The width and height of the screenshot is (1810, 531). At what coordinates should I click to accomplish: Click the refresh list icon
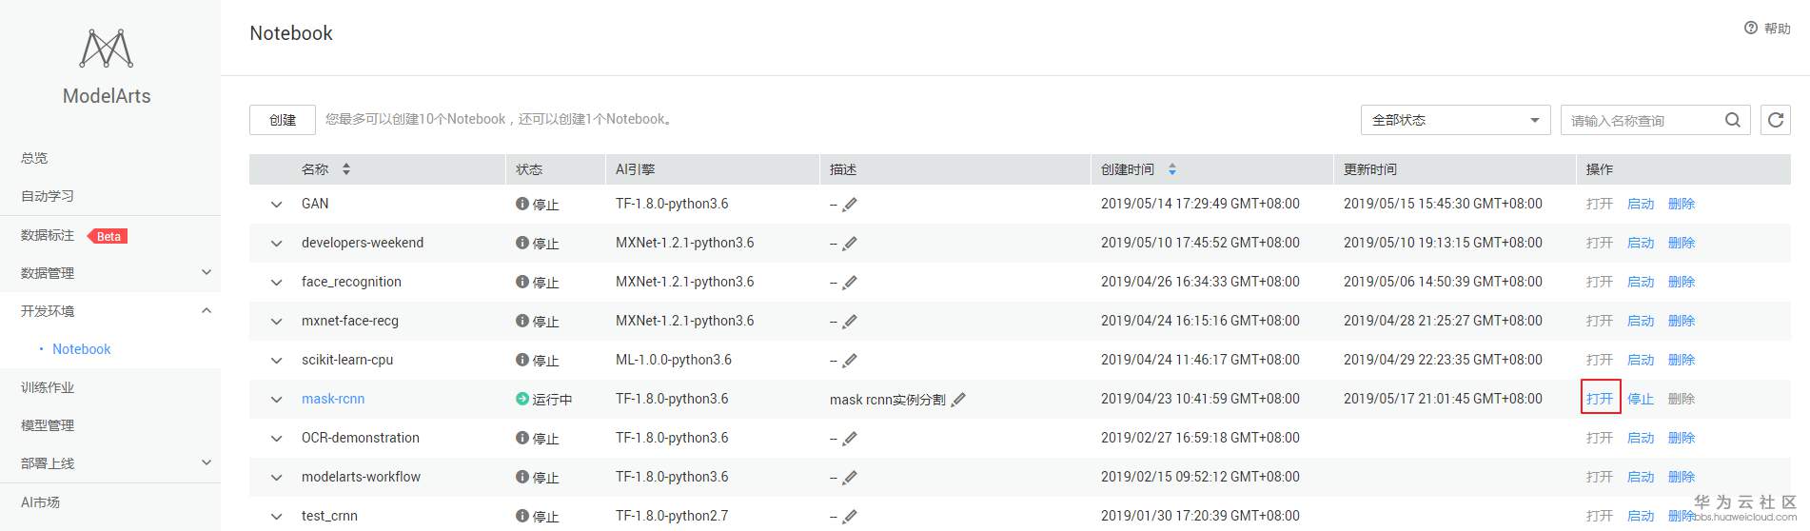1775,120
